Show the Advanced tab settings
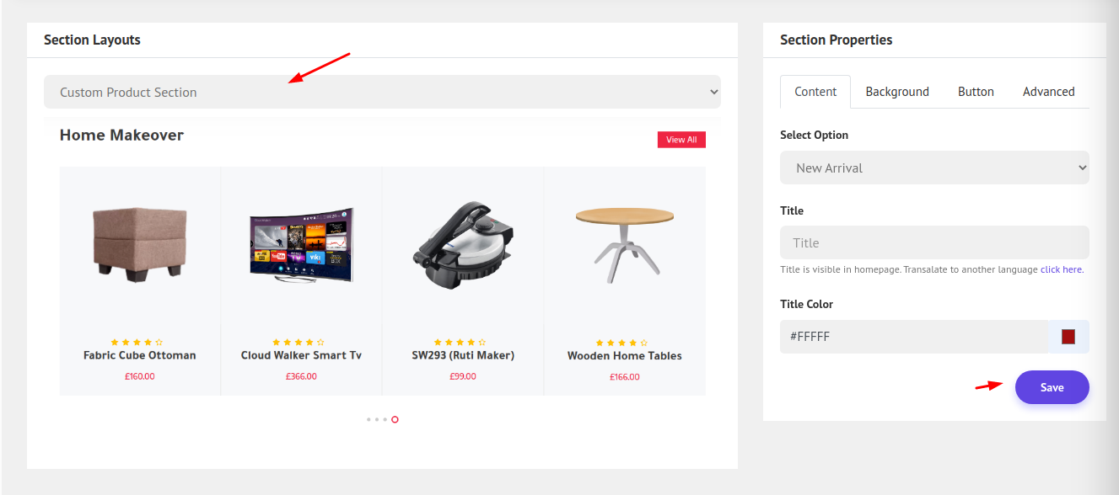Screen dimensions: 1119x495 tap(1048, 92)
